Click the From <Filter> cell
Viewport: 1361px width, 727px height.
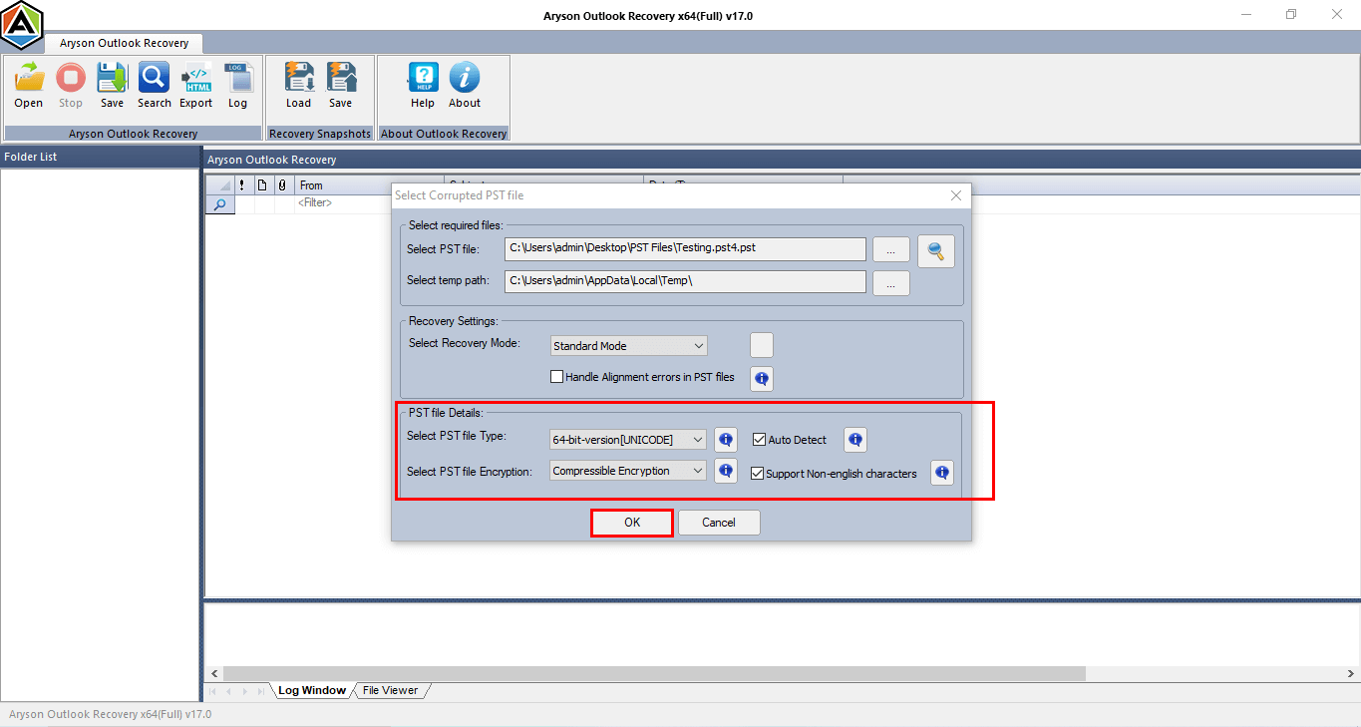[344, 202]
